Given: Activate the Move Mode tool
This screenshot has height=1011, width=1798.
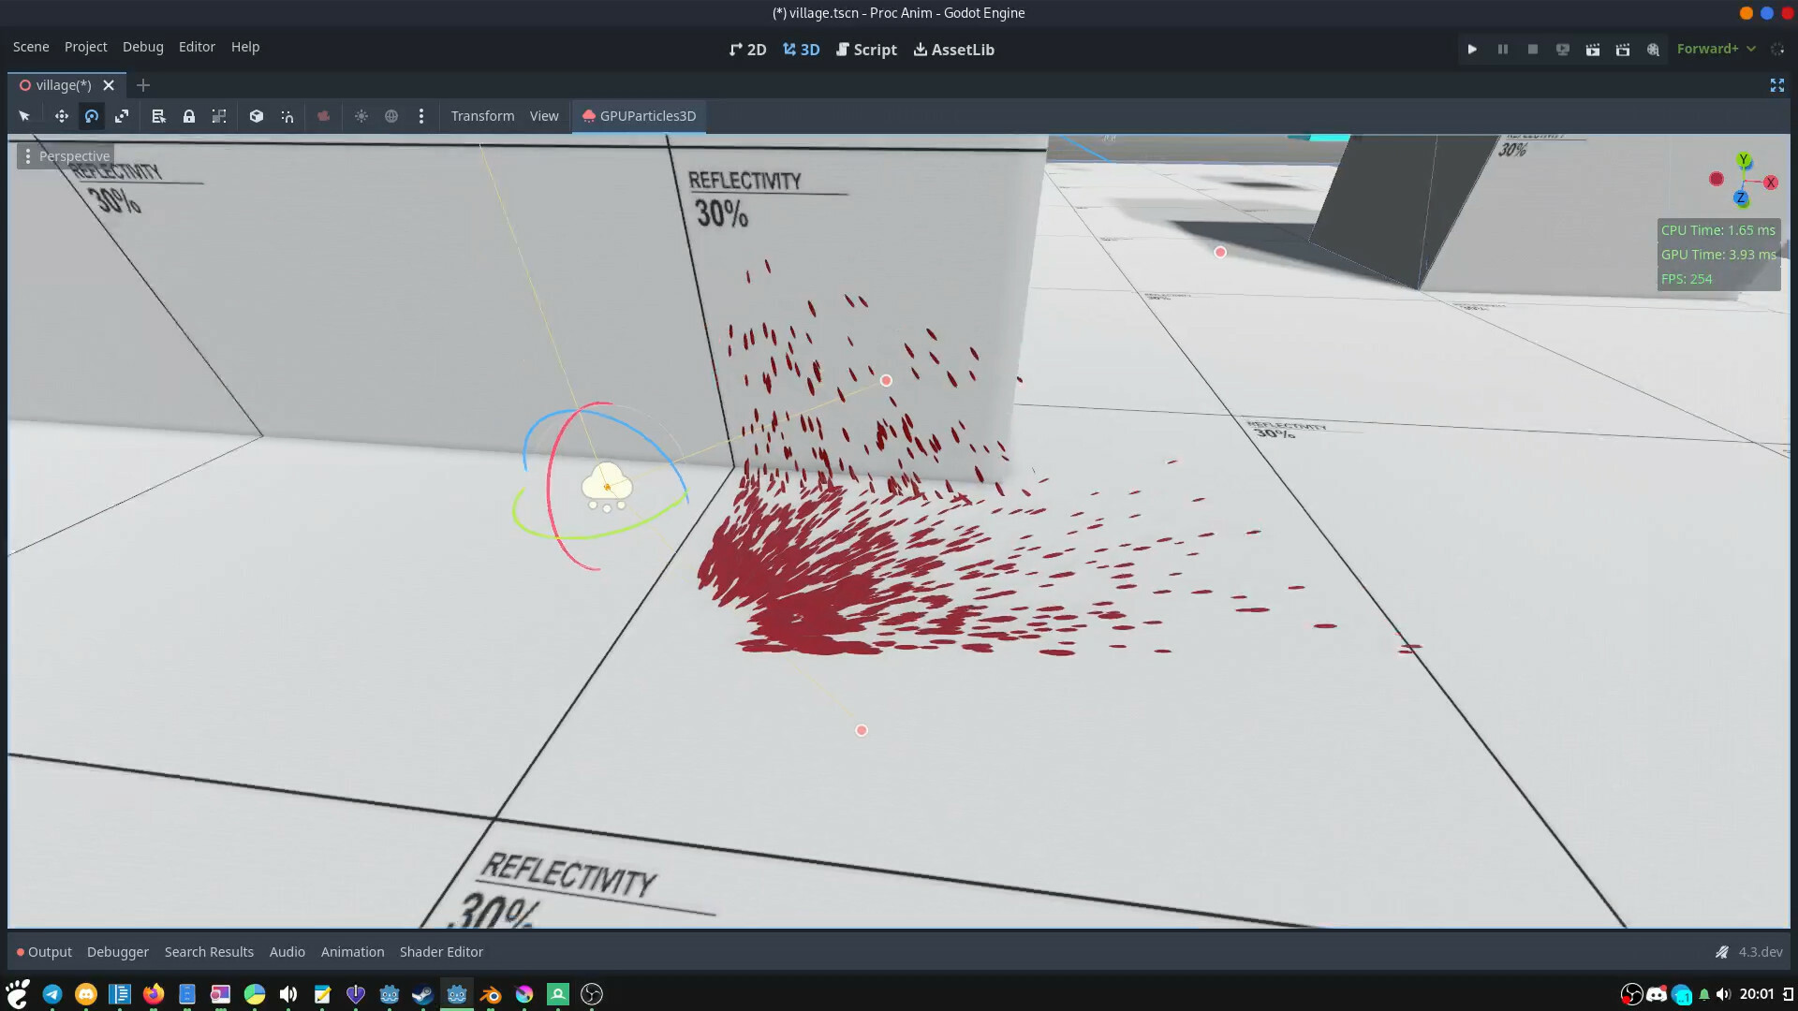Looking at the screenshot, I should (x=62, y=116).
